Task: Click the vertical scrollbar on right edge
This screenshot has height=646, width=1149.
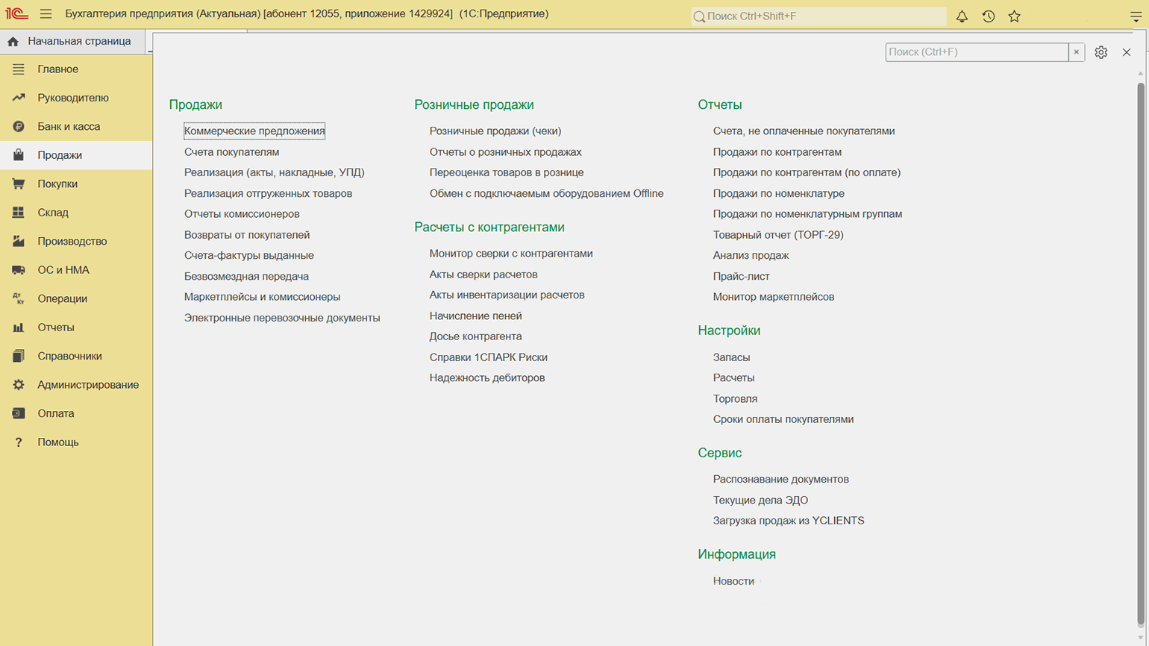Action: coord(1140,351)
